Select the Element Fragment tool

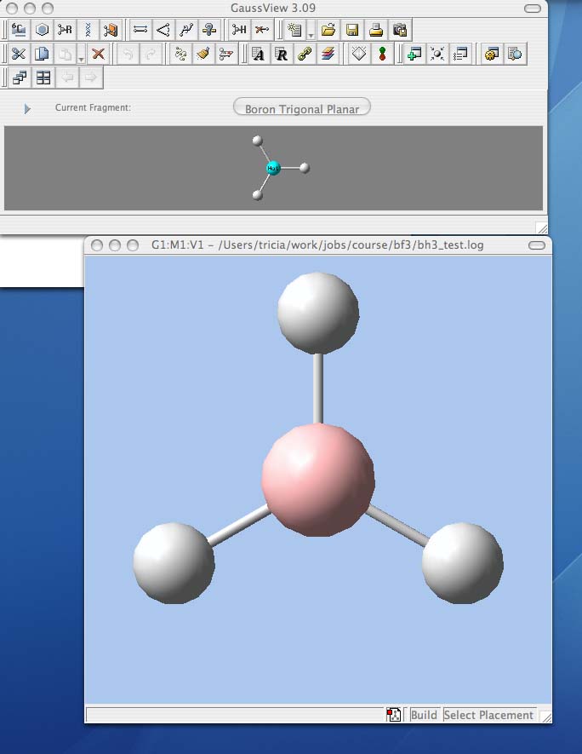click(x=19, y=30)
